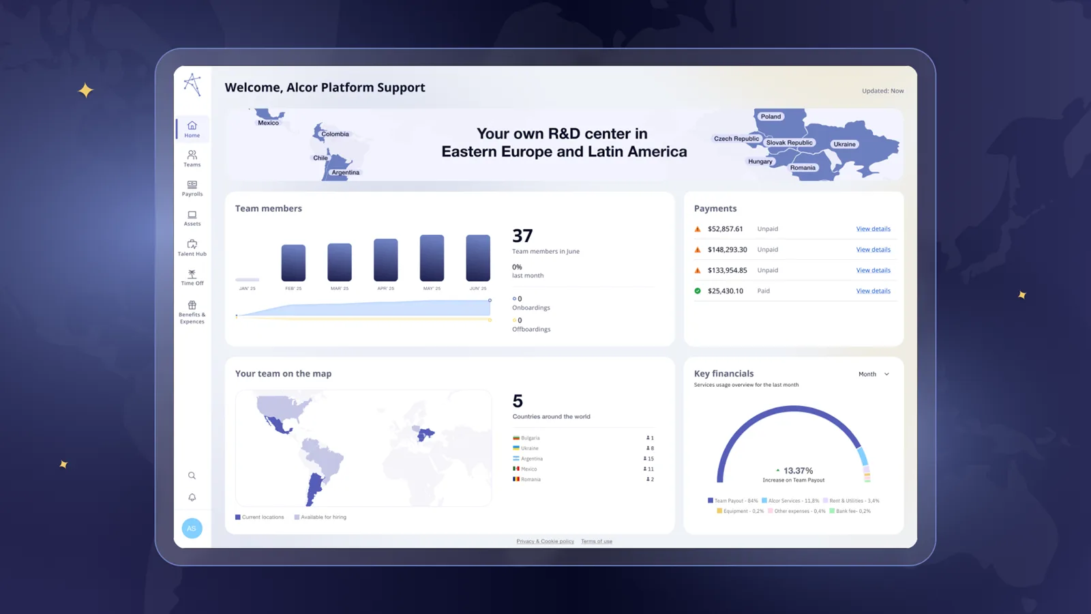Open the Privacy & Cookie policy link
Screen dimensions: 1091x614
545,542
